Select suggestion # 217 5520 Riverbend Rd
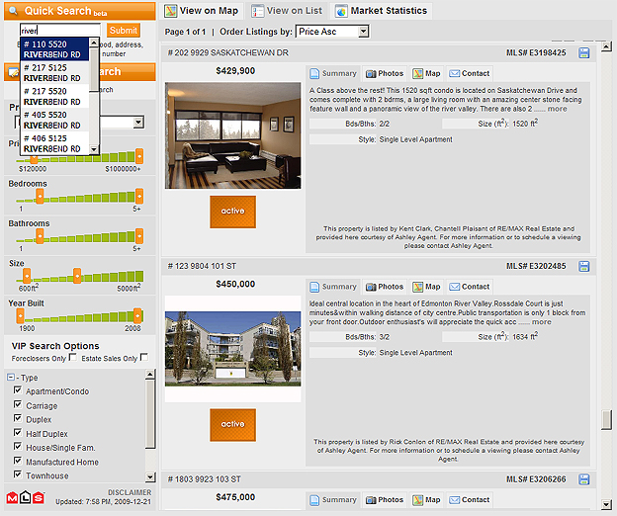Image resolution: width=617 pixels, height=516 pixels. pos(54,96)
